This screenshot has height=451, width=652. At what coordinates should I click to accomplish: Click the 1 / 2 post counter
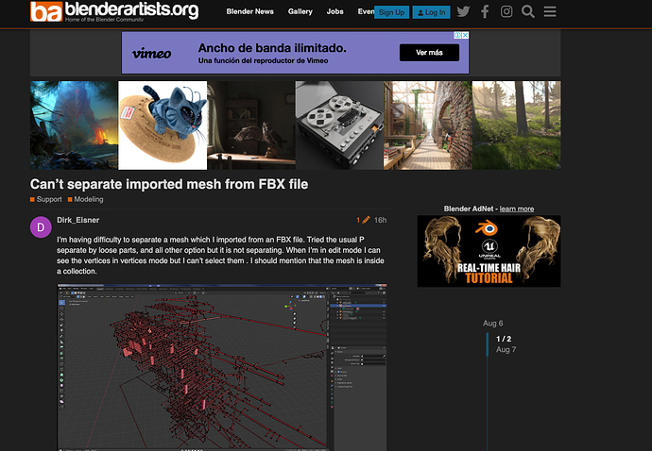click(504, 339)
